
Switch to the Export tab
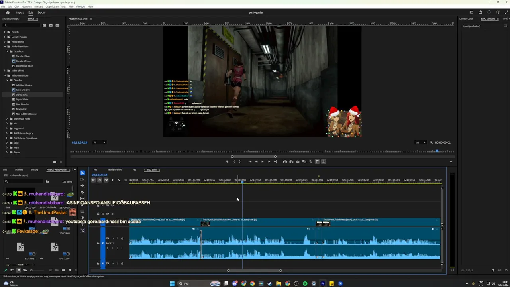tap(41, 12)
